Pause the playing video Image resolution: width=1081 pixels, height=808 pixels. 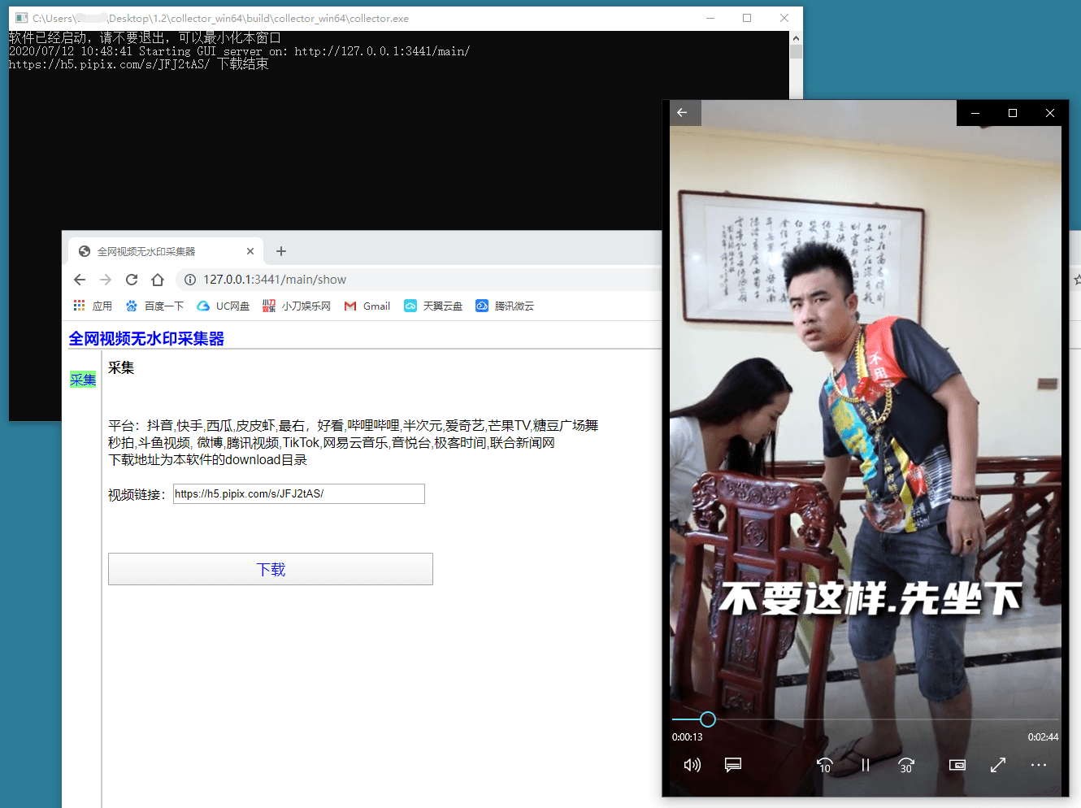pyautogui.click(x=865, y=765)
